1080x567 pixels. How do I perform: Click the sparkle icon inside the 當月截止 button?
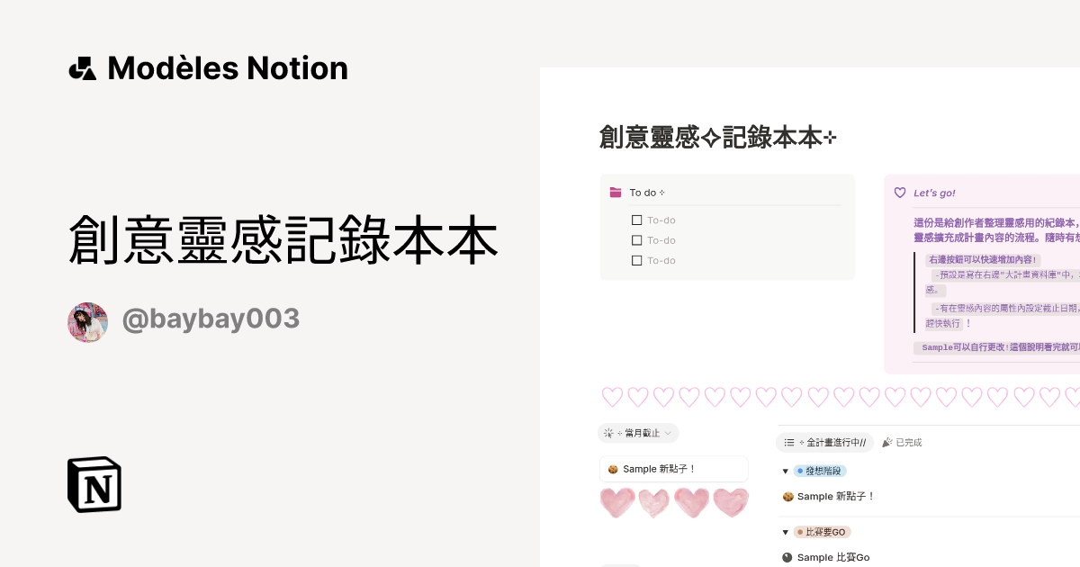point(608,433)
